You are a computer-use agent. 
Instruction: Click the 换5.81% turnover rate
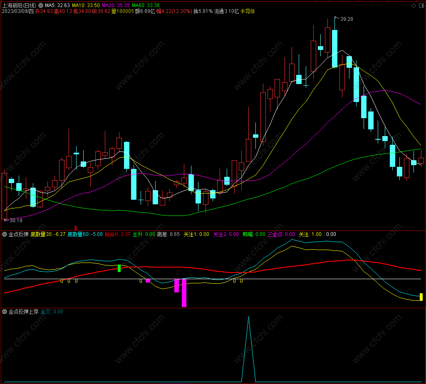click(203, 11)
